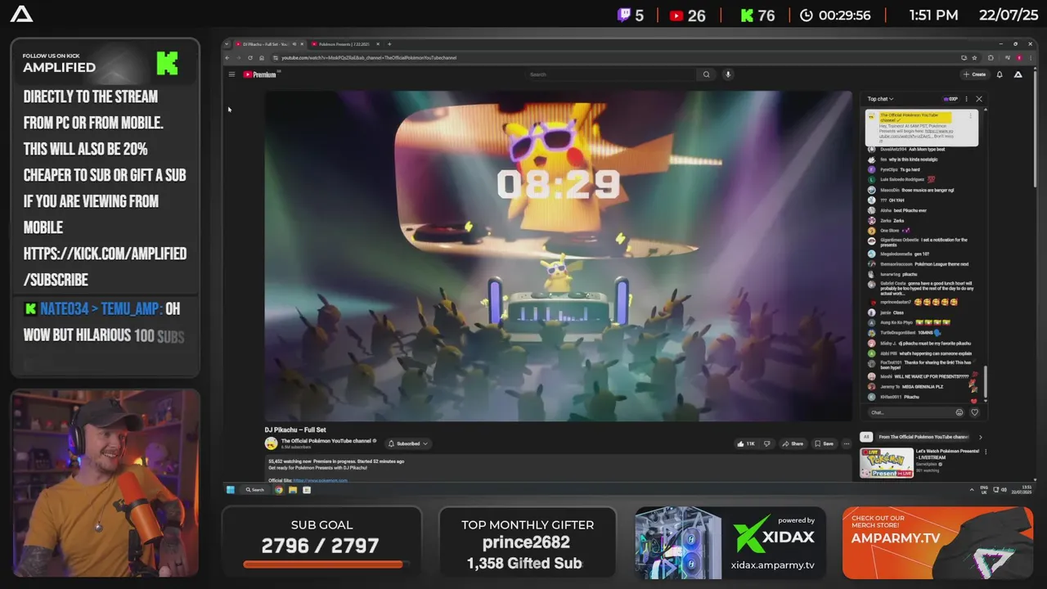This screenshot has width=1047, height=589.
Task: Click the YouTube search magnifier button
Action: [707, 74]
